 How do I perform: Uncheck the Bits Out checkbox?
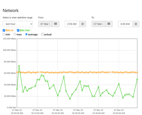[x=18, y=30]
